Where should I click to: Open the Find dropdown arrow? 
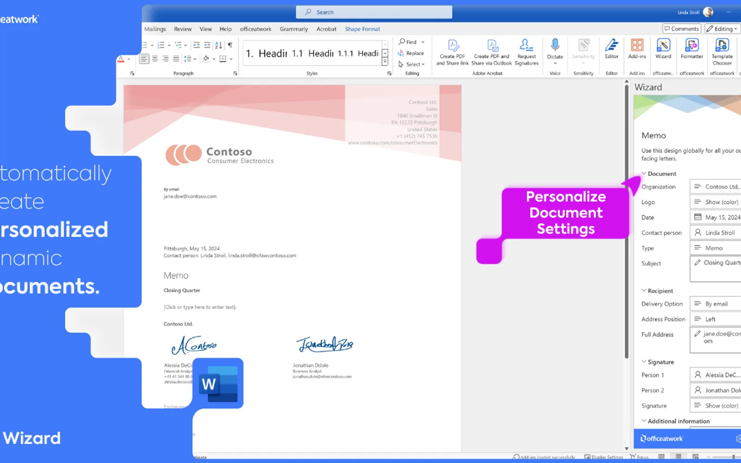[423, 42]
